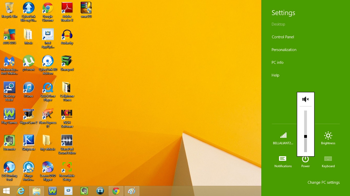The image size is (350, 196).
Task: Click the Windows Start button
Action: pyautogui.click(x=6, y=191)
